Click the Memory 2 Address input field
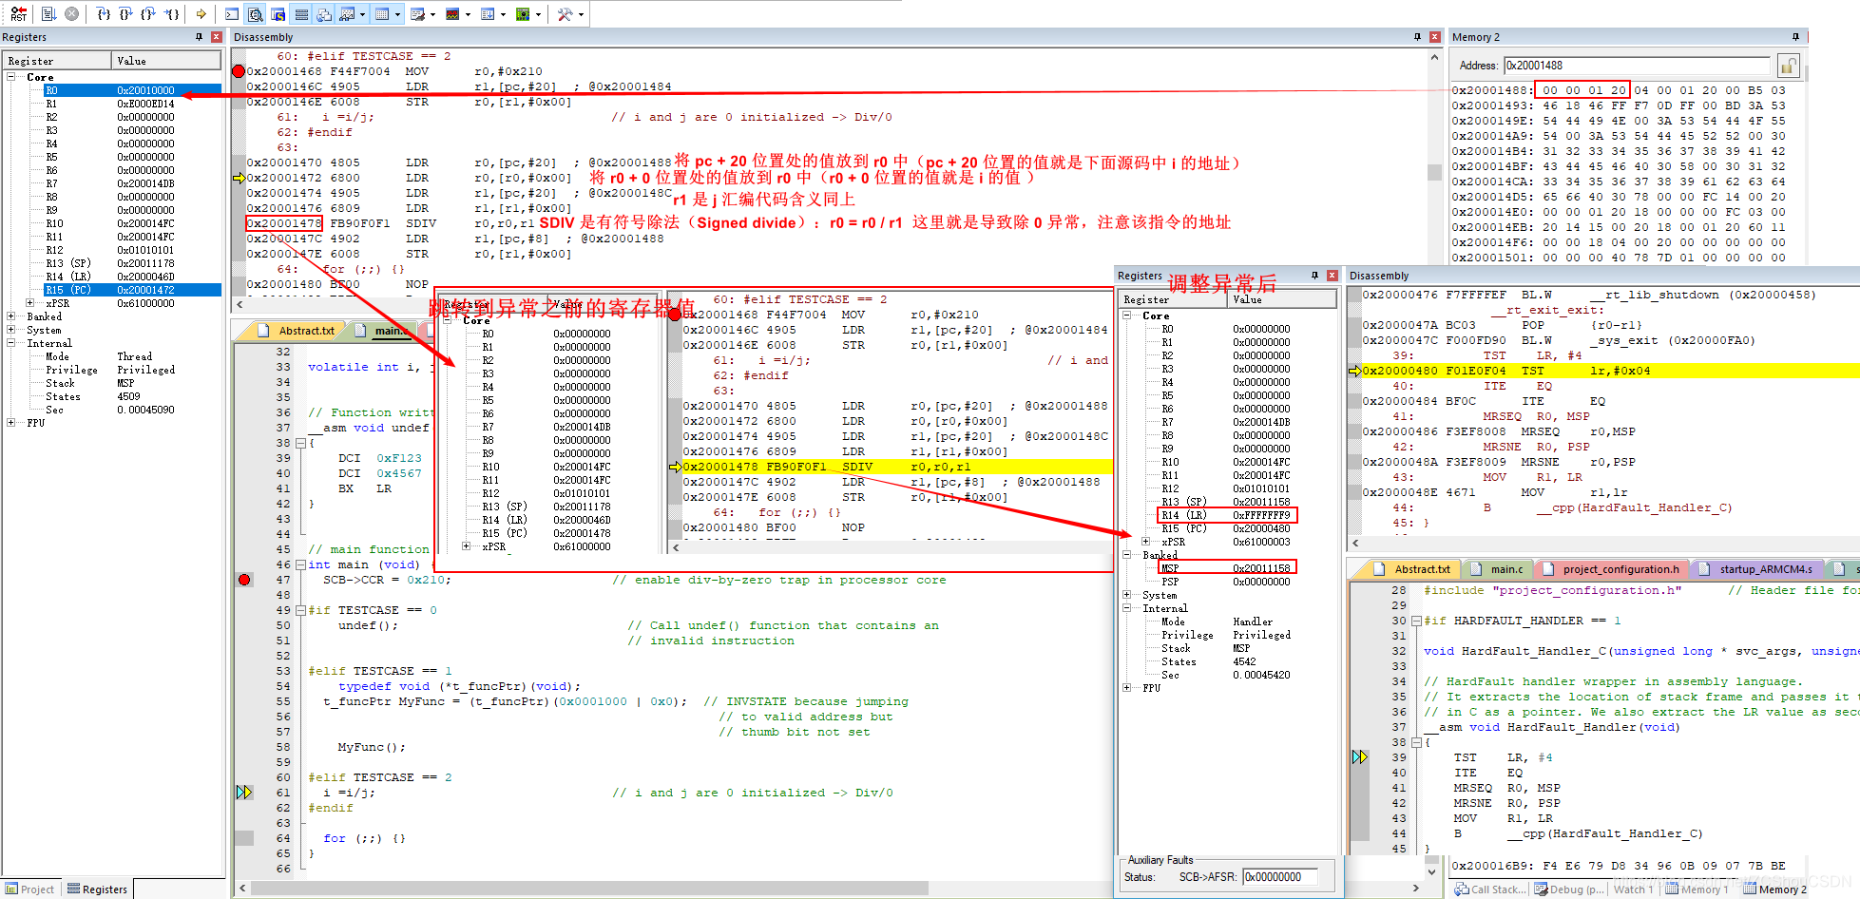Screen dimensions: 1860x899 [1638, 66]
